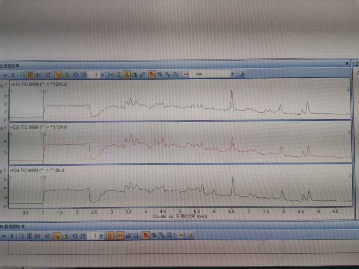Click green peaks icon in spectrum toolbar

click(65, 236)
